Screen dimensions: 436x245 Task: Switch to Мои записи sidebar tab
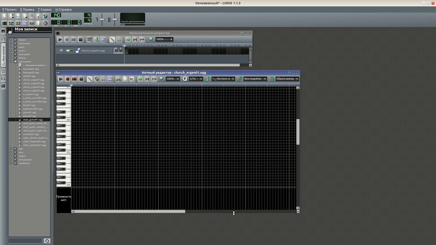(3, 55)
